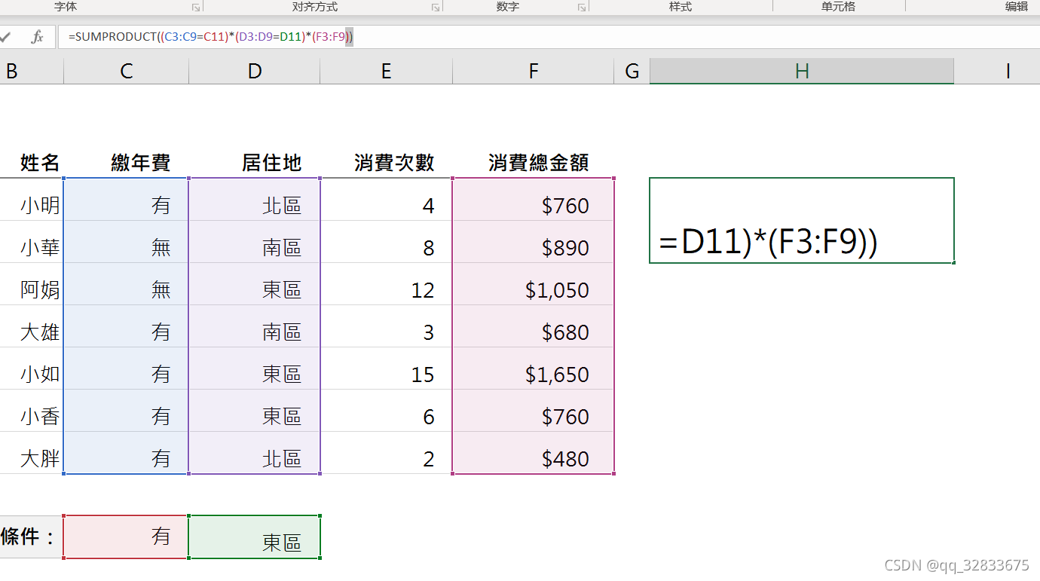
Task: Select column E header
Action: tap(386, 72)
